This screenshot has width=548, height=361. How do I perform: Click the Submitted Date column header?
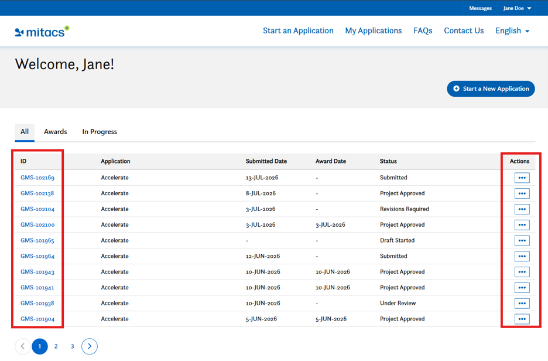266,161
